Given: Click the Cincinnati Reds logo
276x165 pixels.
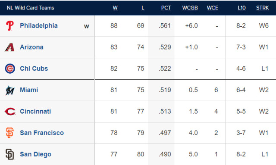Looking at the screenshot, I should 10,111.
